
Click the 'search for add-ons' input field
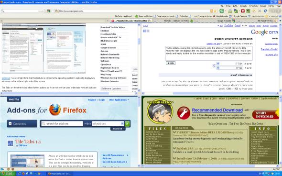(x=62, y=124)
